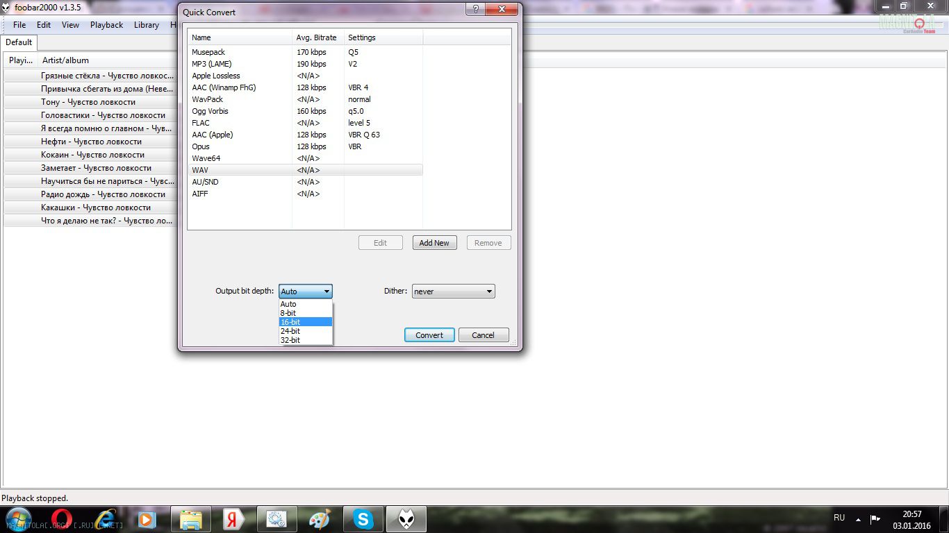Switch to Skype in the taskbar

(x=363, y=519)
